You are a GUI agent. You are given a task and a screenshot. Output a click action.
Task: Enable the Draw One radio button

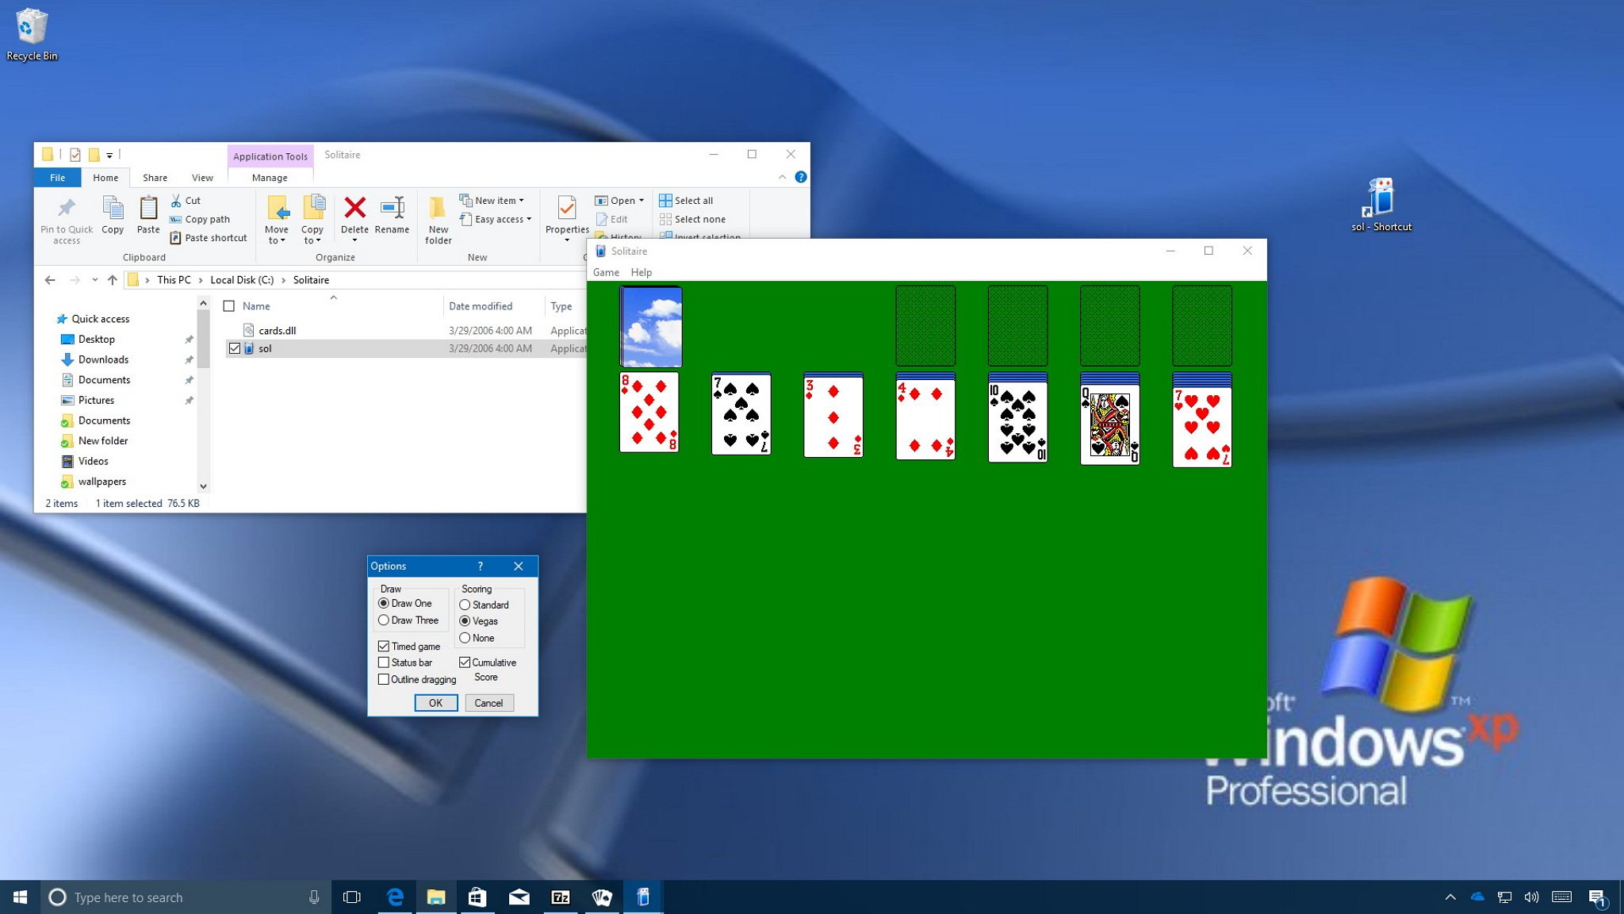(x=384, y=603)
